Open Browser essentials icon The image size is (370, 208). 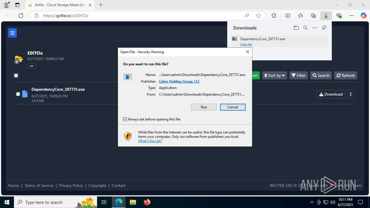[x=339, y=16]
